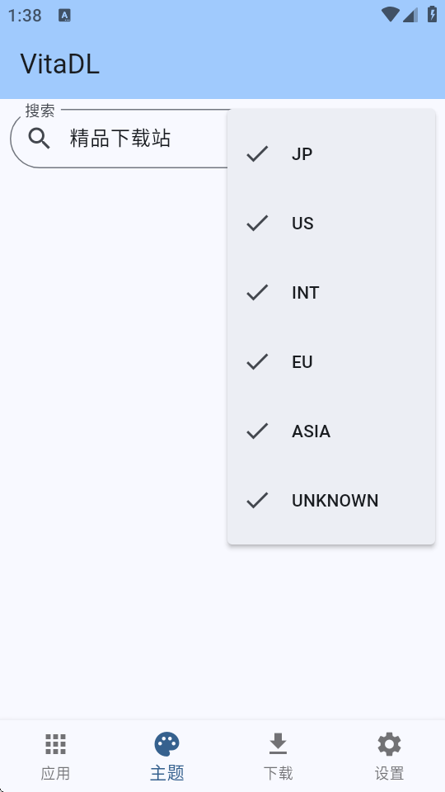The height and width of the screenshot is (792, 445).
Task: Switch to the 应用 tab label
Action: pyautogui.click(x=55, y=773)
